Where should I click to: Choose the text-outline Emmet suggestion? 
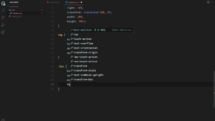point(102,30)
